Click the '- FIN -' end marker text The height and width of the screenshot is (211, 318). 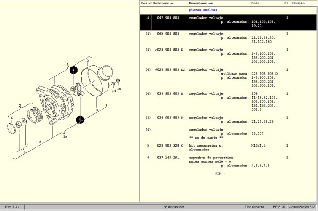(x=218, y=174)
